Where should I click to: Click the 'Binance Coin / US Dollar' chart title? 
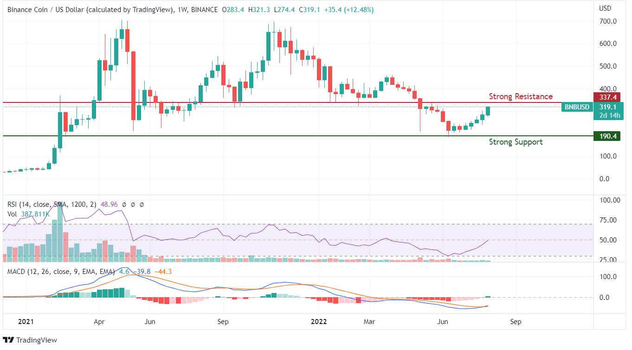(x=46, y=10)
